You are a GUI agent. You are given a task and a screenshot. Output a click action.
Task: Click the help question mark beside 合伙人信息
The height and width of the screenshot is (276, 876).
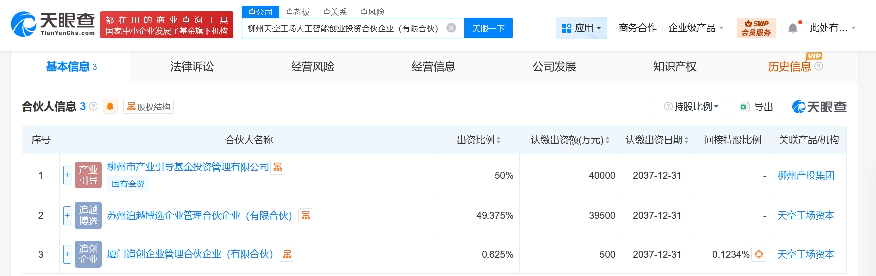pyautogui.click(x=93, y=106)
